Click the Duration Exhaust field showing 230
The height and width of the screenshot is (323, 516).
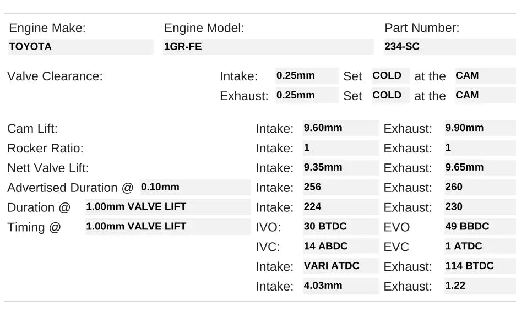(x=480, y=207)
